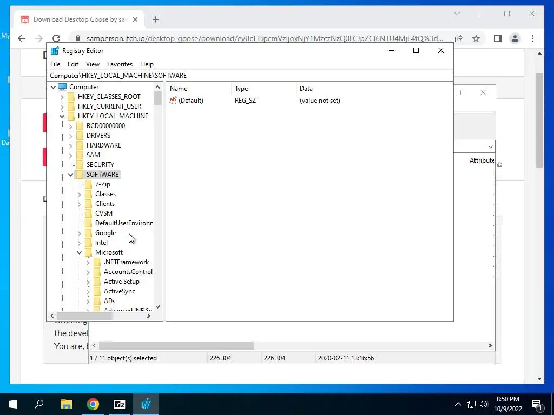Collapse the SOFTWARE key
The image size is (554, 415).
[71, 175]
